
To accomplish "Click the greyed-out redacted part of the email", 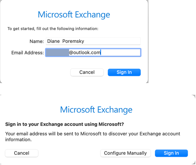I will click(57, 53).
